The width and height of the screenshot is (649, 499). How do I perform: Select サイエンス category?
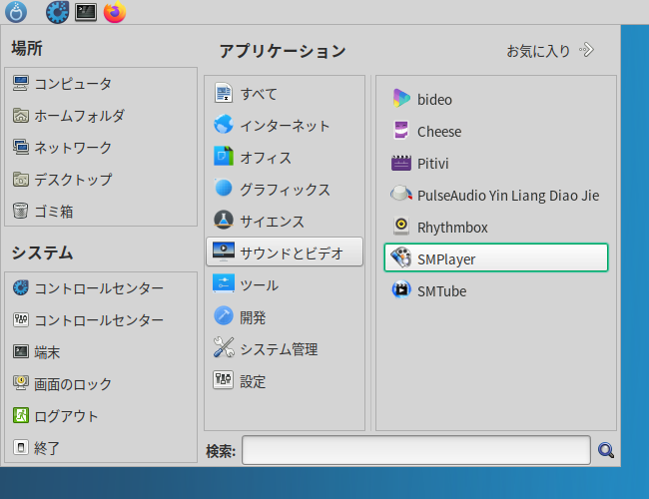(285, 221)
